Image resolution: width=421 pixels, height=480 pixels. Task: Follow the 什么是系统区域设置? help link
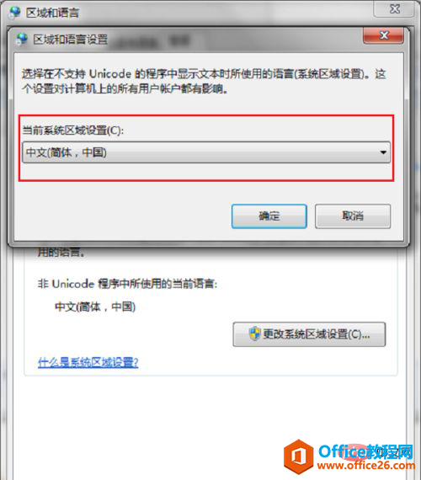[88, 362]
